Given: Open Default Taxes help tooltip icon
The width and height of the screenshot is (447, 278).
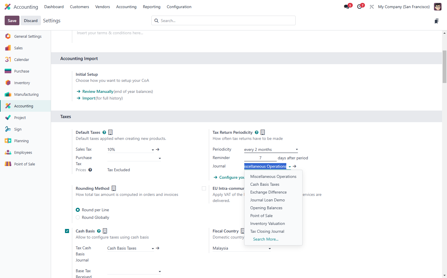Looking at the screenshot, I should click(104, 132).
